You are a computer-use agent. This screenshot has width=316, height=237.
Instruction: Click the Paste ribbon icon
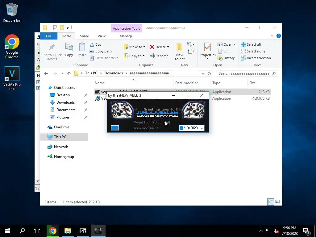click(x=82, y=50)
